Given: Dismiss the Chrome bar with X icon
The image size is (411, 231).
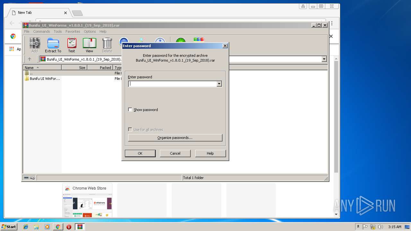Looking at the screenshot, I should [331, 36].
